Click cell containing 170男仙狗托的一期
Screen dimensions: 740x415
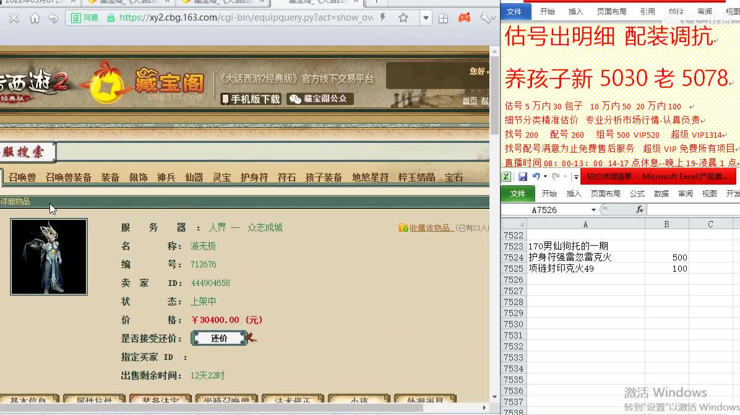point(586,246)
